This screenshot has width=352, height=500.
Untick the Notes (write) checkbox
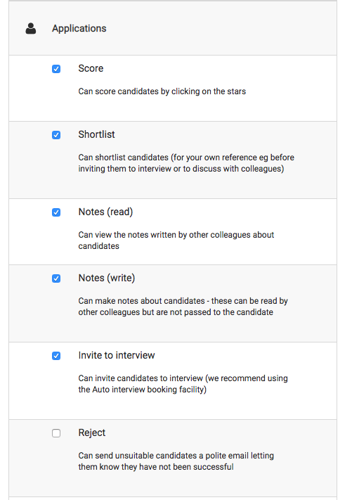pos(56,278)
